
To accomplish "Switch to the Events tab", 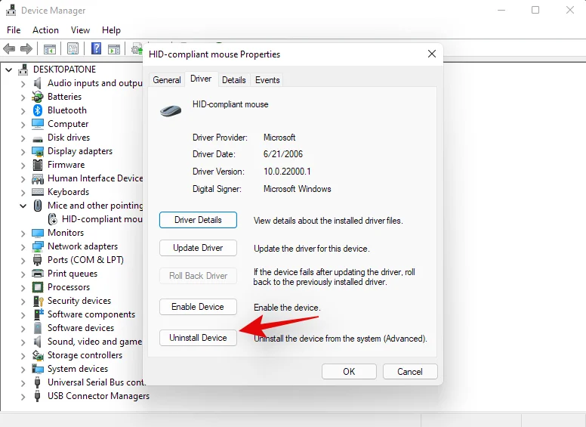I will [x=267, y=80].
